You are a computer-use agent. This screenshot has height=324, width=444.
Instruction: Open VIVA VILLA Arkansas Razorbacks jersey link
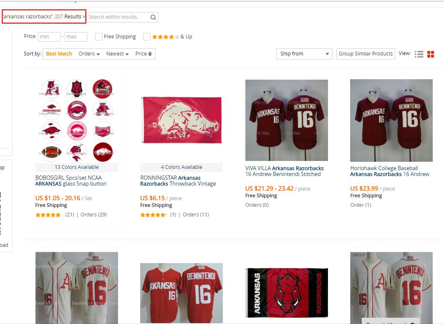click(x=284, y=171)
